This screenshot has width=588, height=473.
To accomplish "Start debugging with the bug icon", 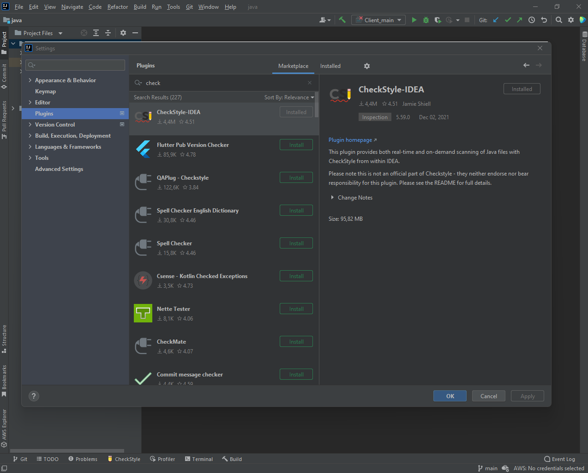I will coord(426,20).
